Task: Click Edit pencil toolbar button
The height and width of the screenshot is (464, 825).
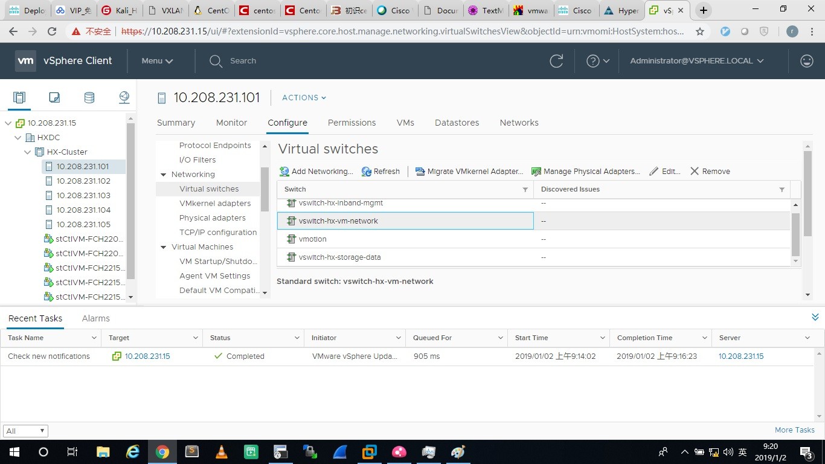Action: [665, 172]
